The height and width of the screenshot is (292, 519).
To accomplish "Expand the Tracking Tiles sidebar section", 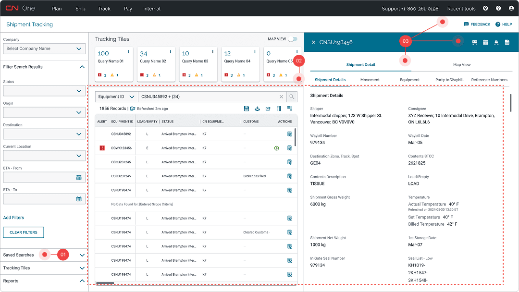I will 82,268.
